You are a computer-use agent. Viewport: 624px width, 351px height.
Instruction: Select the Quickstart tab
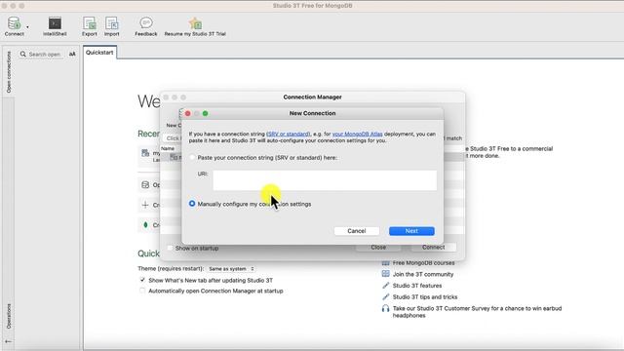[99, 53]
